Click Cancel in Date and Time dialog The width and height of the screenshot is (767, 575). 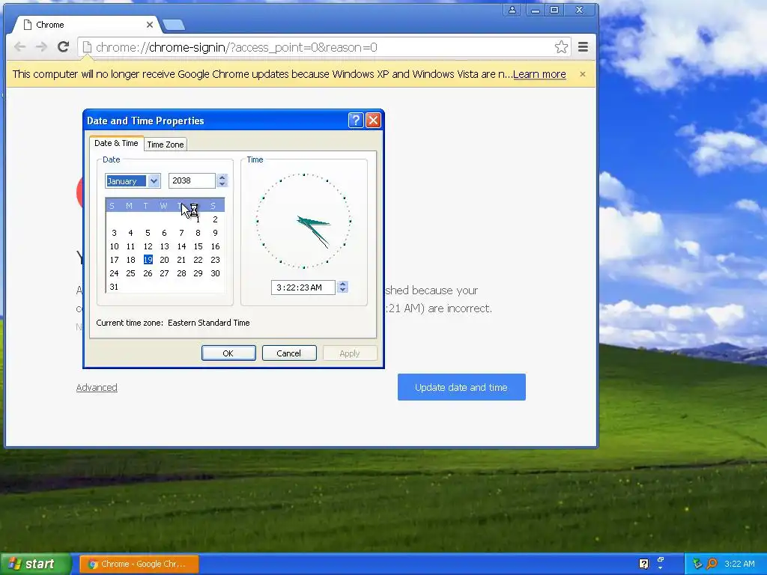tap(289, 353)
